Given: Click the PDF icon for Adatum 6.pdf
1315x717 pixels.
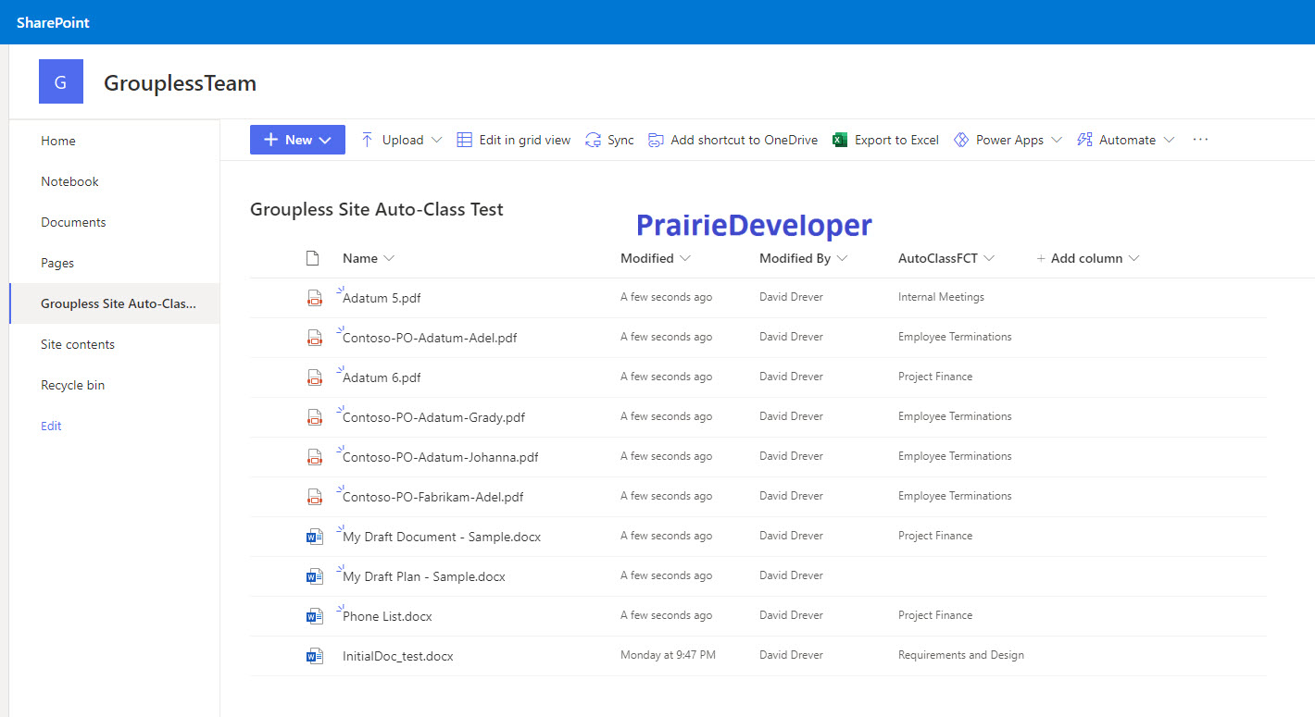Looking at the screenshot, I should pyautogui.click(x=315, y=377).
